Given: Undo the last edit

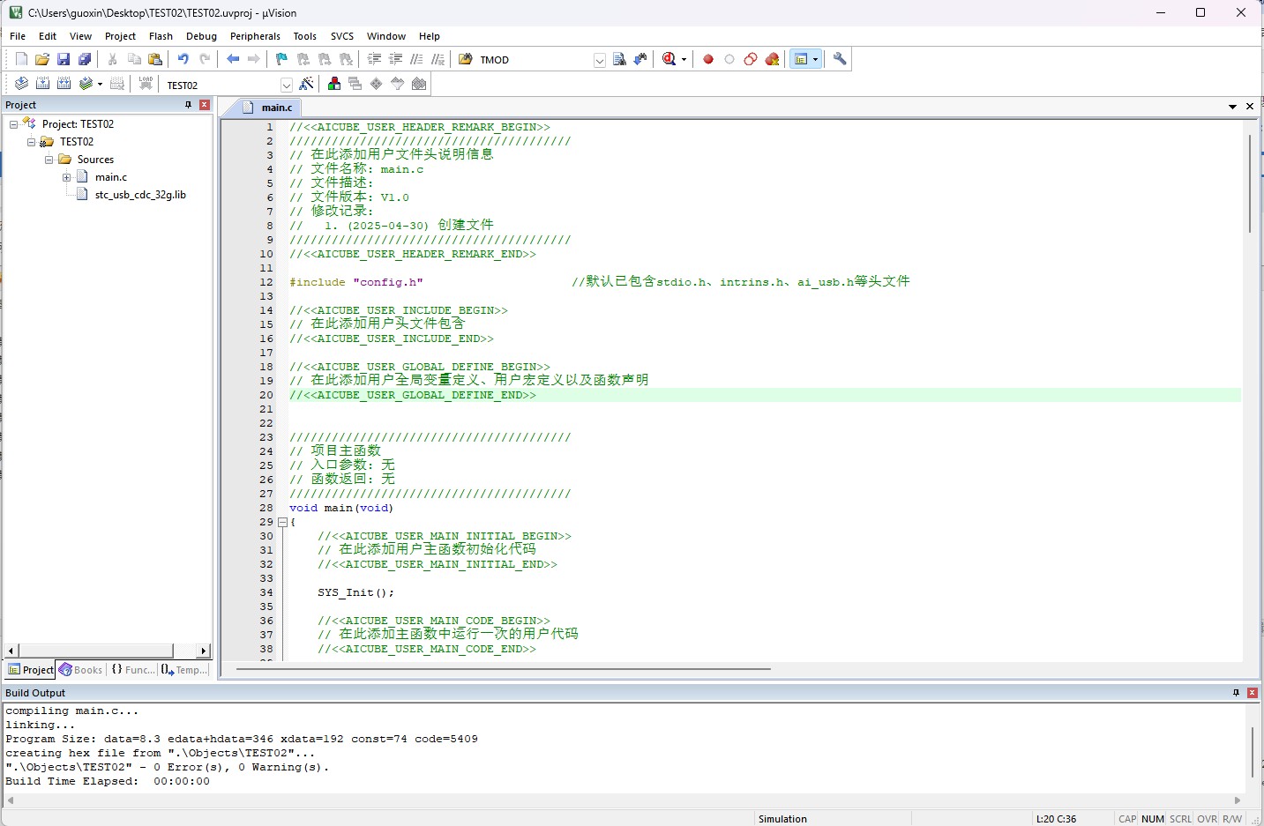Looking at the screenshot, I should point(183,59).
